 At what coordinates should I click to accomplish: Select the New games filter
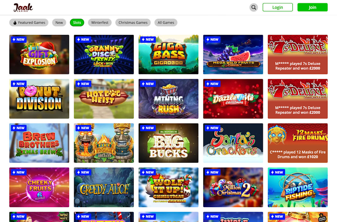[59, 22]
